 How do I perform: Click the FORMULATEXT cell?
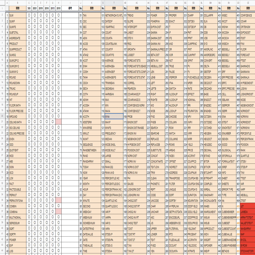tap(229, 161)
